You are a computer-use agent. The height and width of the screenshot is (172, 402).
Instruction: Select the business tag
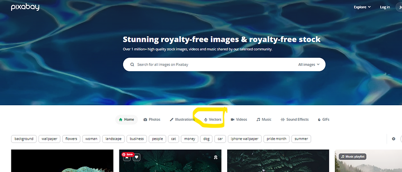(137, 139)
